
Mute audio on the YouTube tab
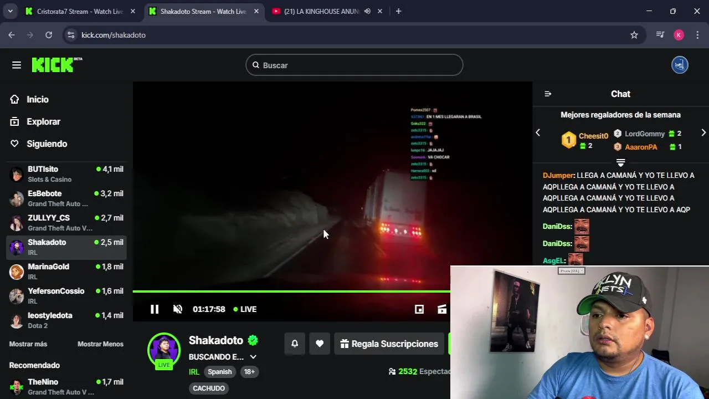[367, 11]
